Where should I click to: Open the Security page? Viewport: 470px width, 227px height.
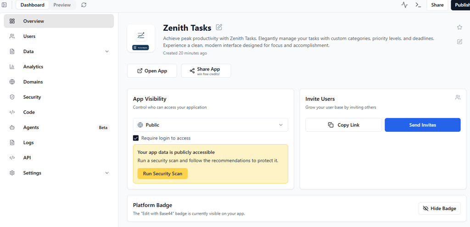pos(59,97)
